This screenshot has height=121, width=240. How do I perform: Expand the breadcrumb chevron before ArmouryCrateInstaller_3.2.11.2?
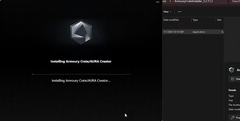click(170, 1)
